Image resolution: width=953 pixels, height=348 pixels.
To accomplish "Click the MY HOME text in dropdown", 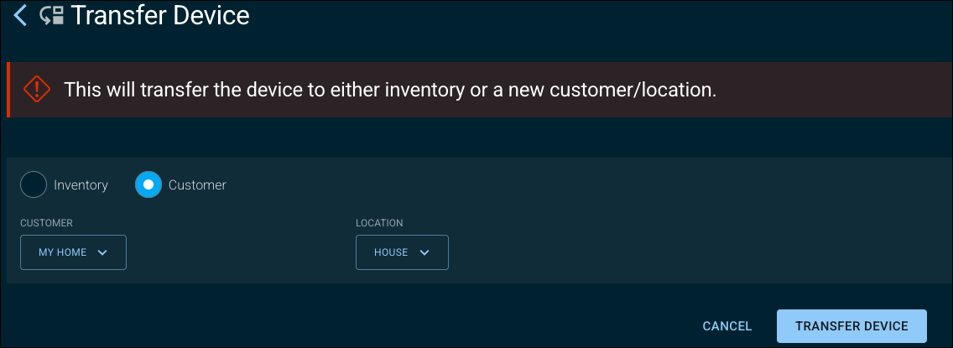I will click(x=63, y=252).
